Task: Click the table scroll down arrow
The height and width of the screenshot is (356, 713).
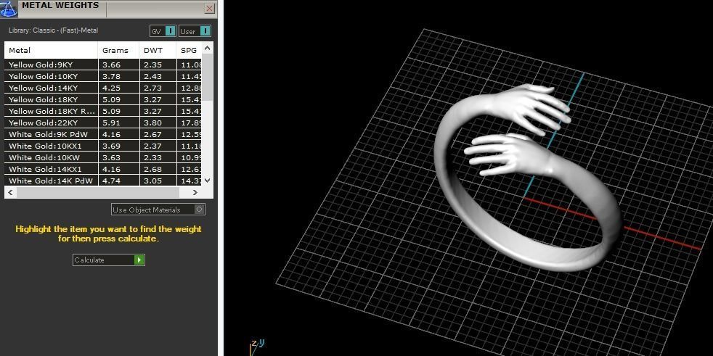Action: point(208,181)
